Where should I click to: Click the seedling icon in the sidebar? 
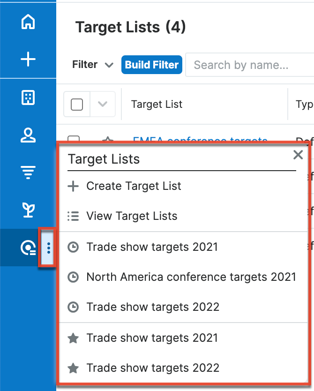click(x=28, y=210)
